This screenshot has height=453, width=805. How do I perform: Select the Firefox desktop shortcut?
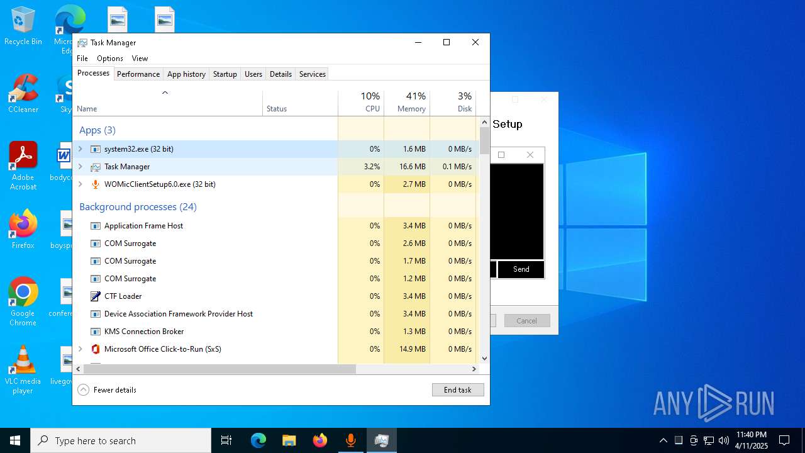pos(23,230)
